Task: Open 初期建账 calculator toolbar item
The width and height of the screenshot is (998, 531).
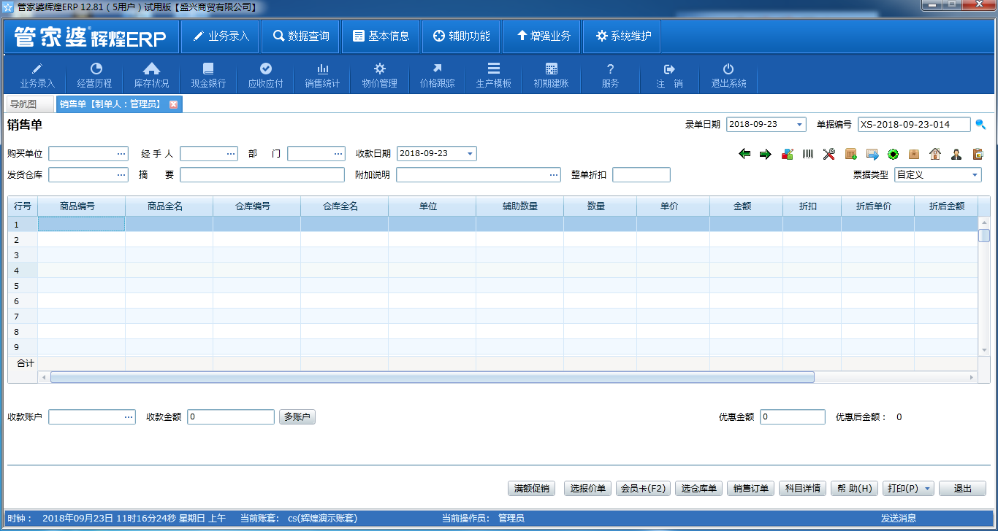Action: point(551,75)
